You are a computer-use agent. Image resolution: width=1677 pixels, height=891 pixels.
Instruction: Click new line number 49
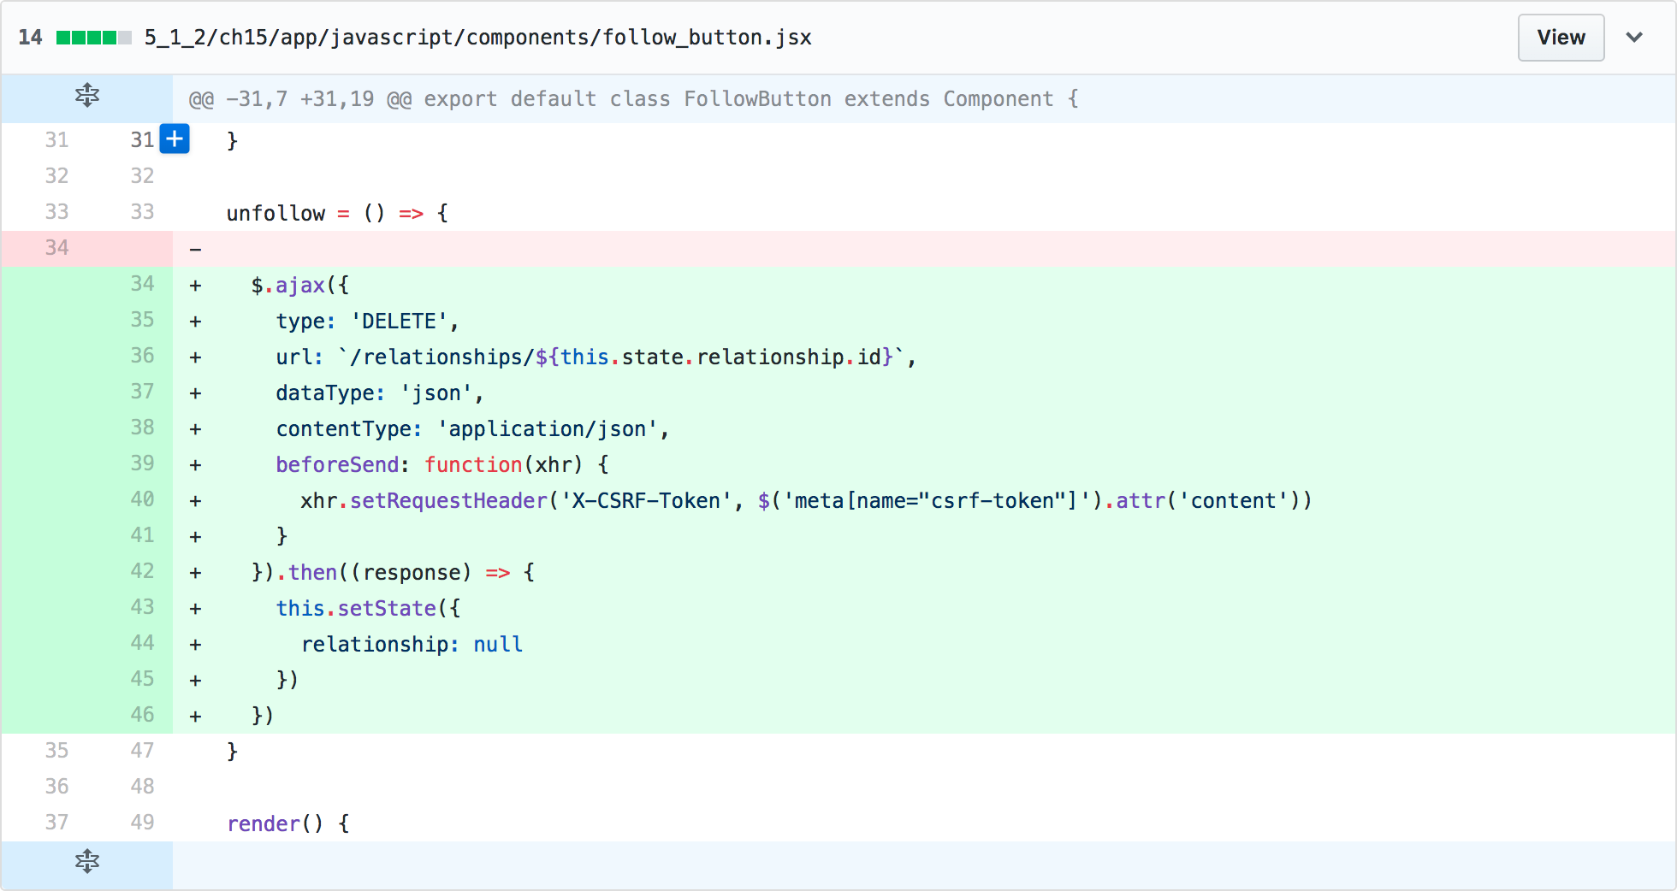point(142,823)
